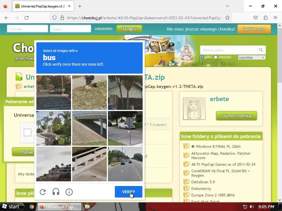This screenshot has width=282, height=211.
Task: Open the network tray icon
Action: 245,207
